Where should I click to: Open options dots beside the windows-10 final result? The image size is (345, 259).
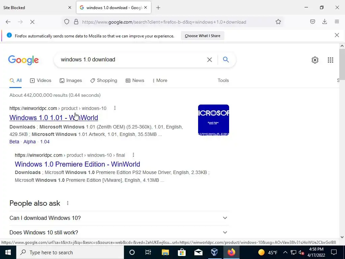133,155
